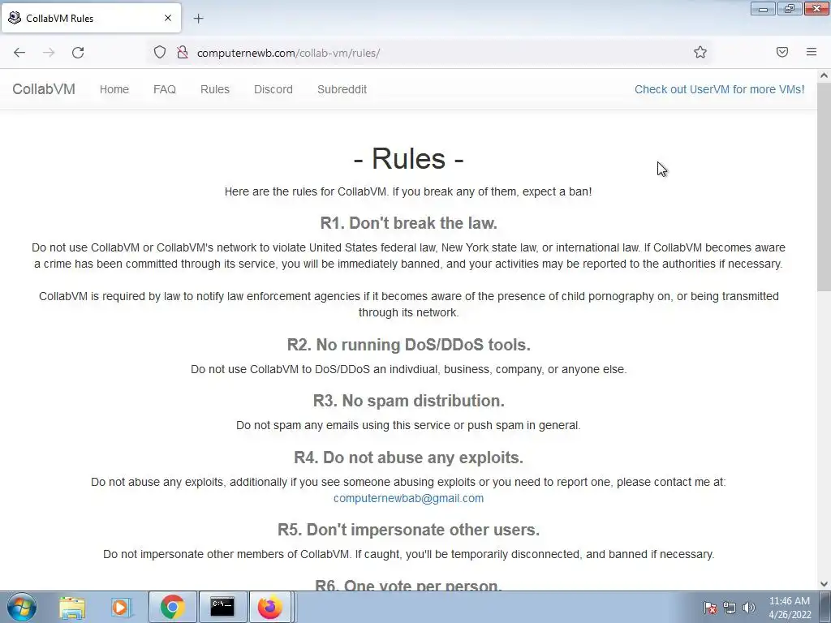Open the Windows Start button
831x623 pixels.
coord(22,607)
